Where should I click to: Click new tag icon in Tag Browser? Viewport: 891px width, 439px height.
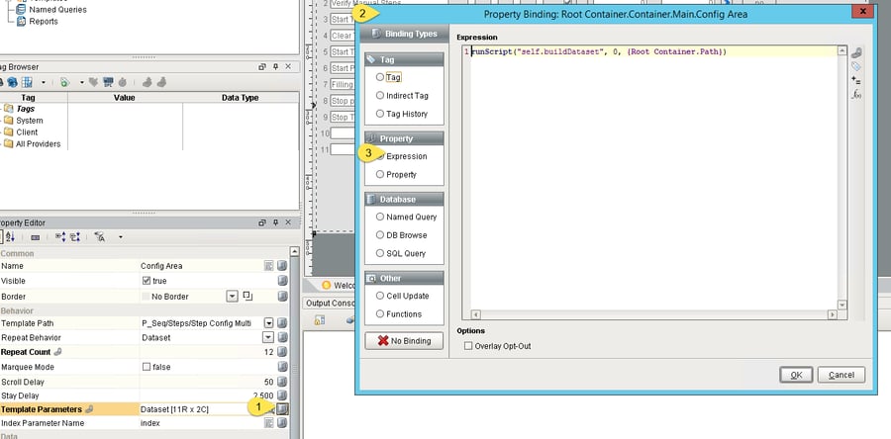[64, 82]
